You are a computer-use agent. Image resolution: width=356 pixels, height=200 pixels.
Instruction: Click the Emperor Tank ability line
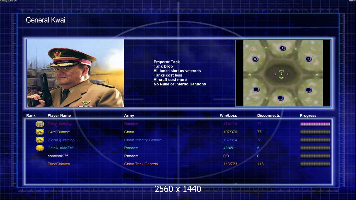(167, 62)
